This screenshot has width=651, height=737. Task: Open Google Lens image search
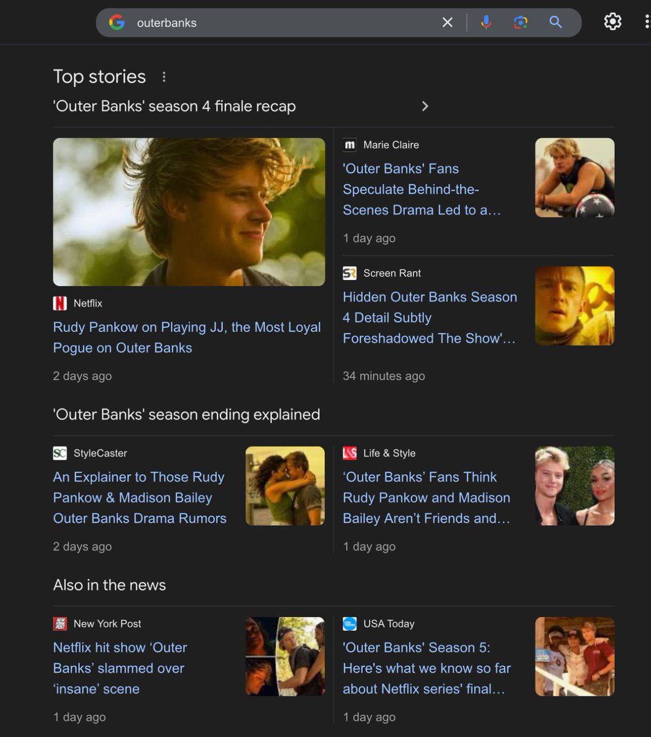(520, 23)
